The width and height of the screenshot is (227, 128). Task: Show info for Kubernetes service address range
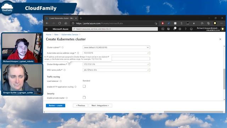pyautogui.click(x=78, y=53)
